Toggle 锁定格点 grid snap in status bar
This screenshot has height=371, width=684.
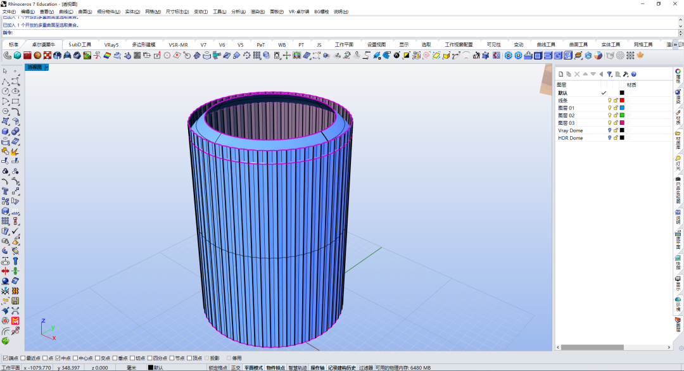click(x=218, y=368)
